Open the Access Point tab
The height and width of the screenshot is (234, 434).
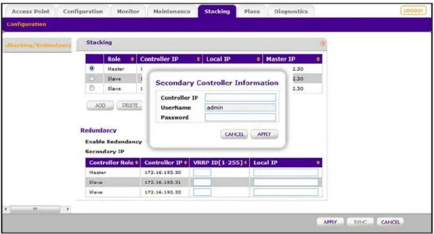click(x=31, y=11)
